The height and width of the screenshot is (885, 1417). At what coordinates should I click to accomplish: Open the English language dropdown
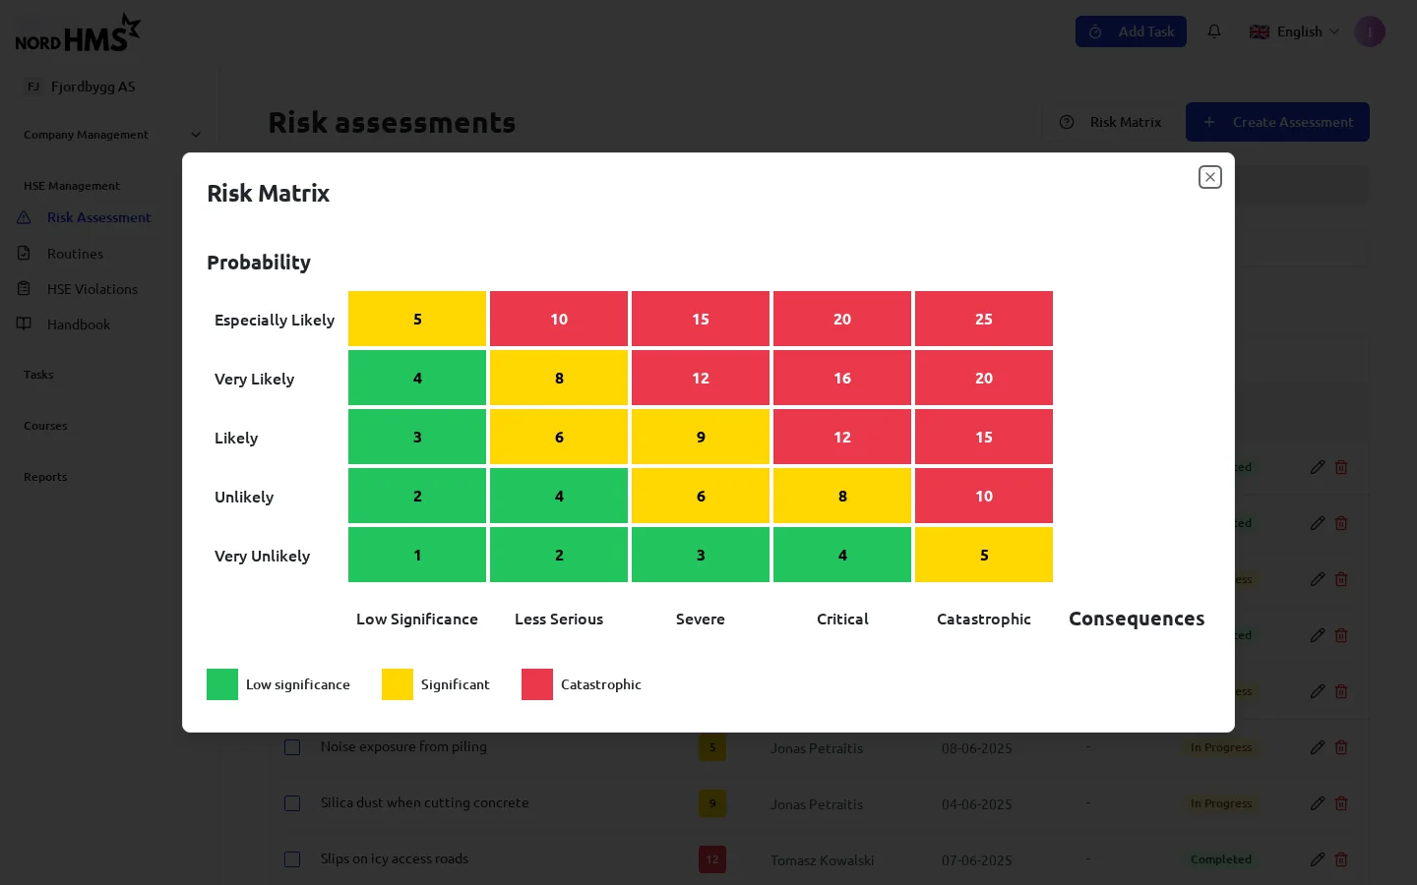[x=1294, y=31]
